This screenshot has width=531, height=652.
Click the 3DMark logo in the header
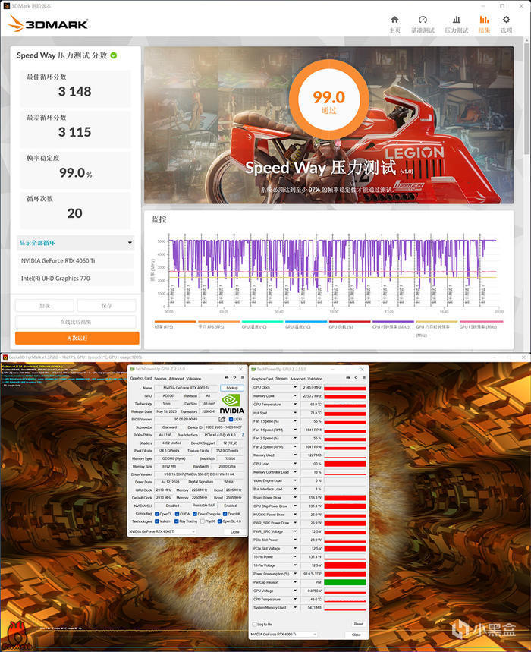click(x=48, y=24)
